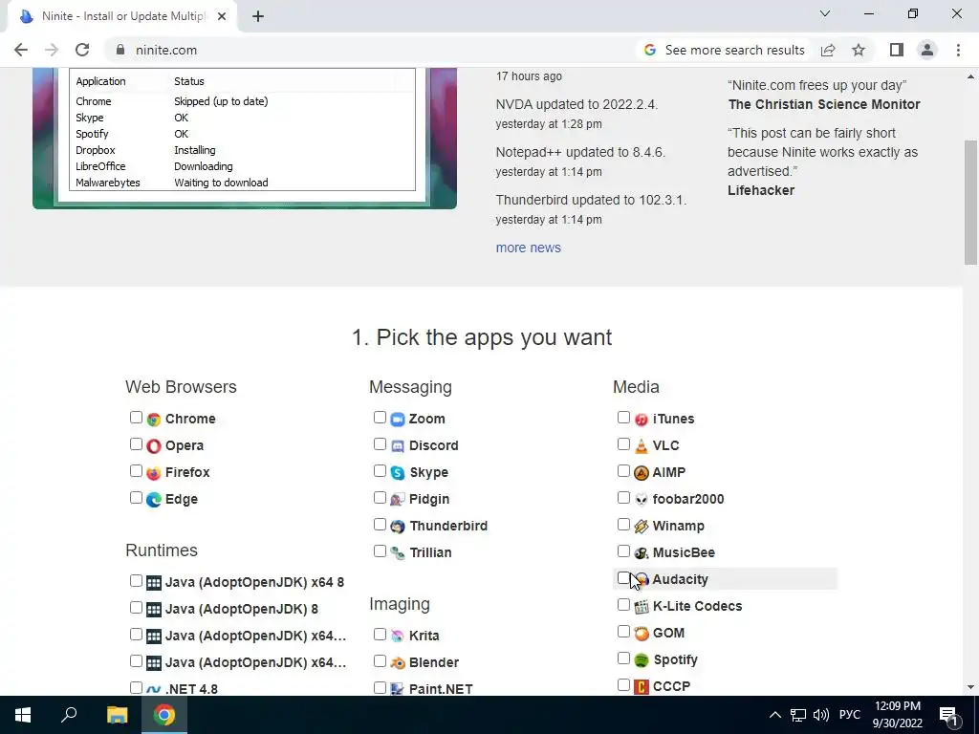The height and width of the screenshot is (734, 979).
Task: Click the Winamp app icon
Action: pos(642,527)
